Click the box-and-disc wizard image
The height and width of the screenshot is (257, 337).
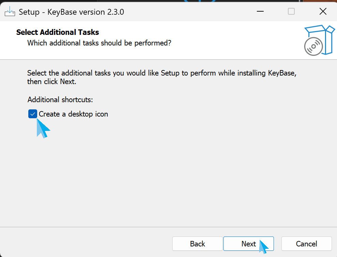tap(318, 40)
